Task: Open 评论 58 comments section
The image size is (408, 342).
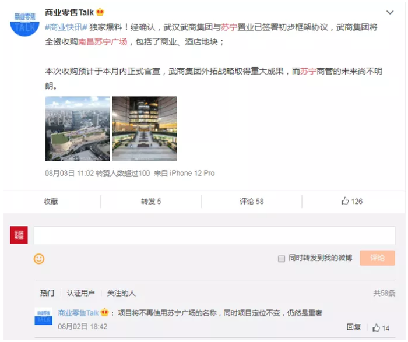Action: pyautogui.click(x=252, y=202)
